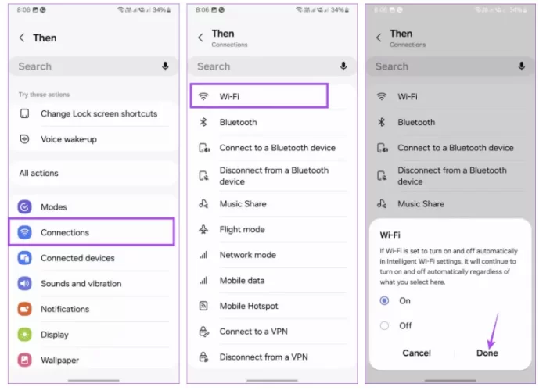Tap the Flight mode airplane icon
The image size is (550, 391).
[x=203, y=230]
